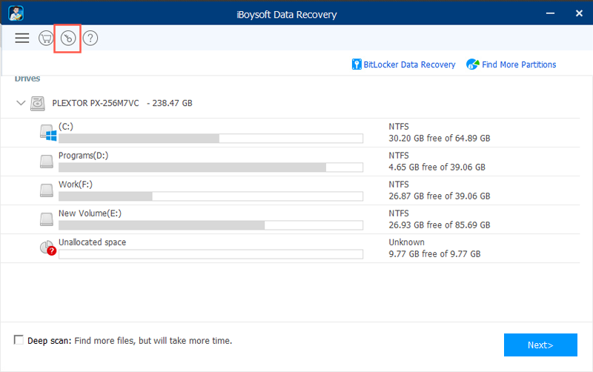Image resolution: width=593 pixels, height=372 pixels.
Task: Click the Find More Partitions icon
Action: (472, 64)
